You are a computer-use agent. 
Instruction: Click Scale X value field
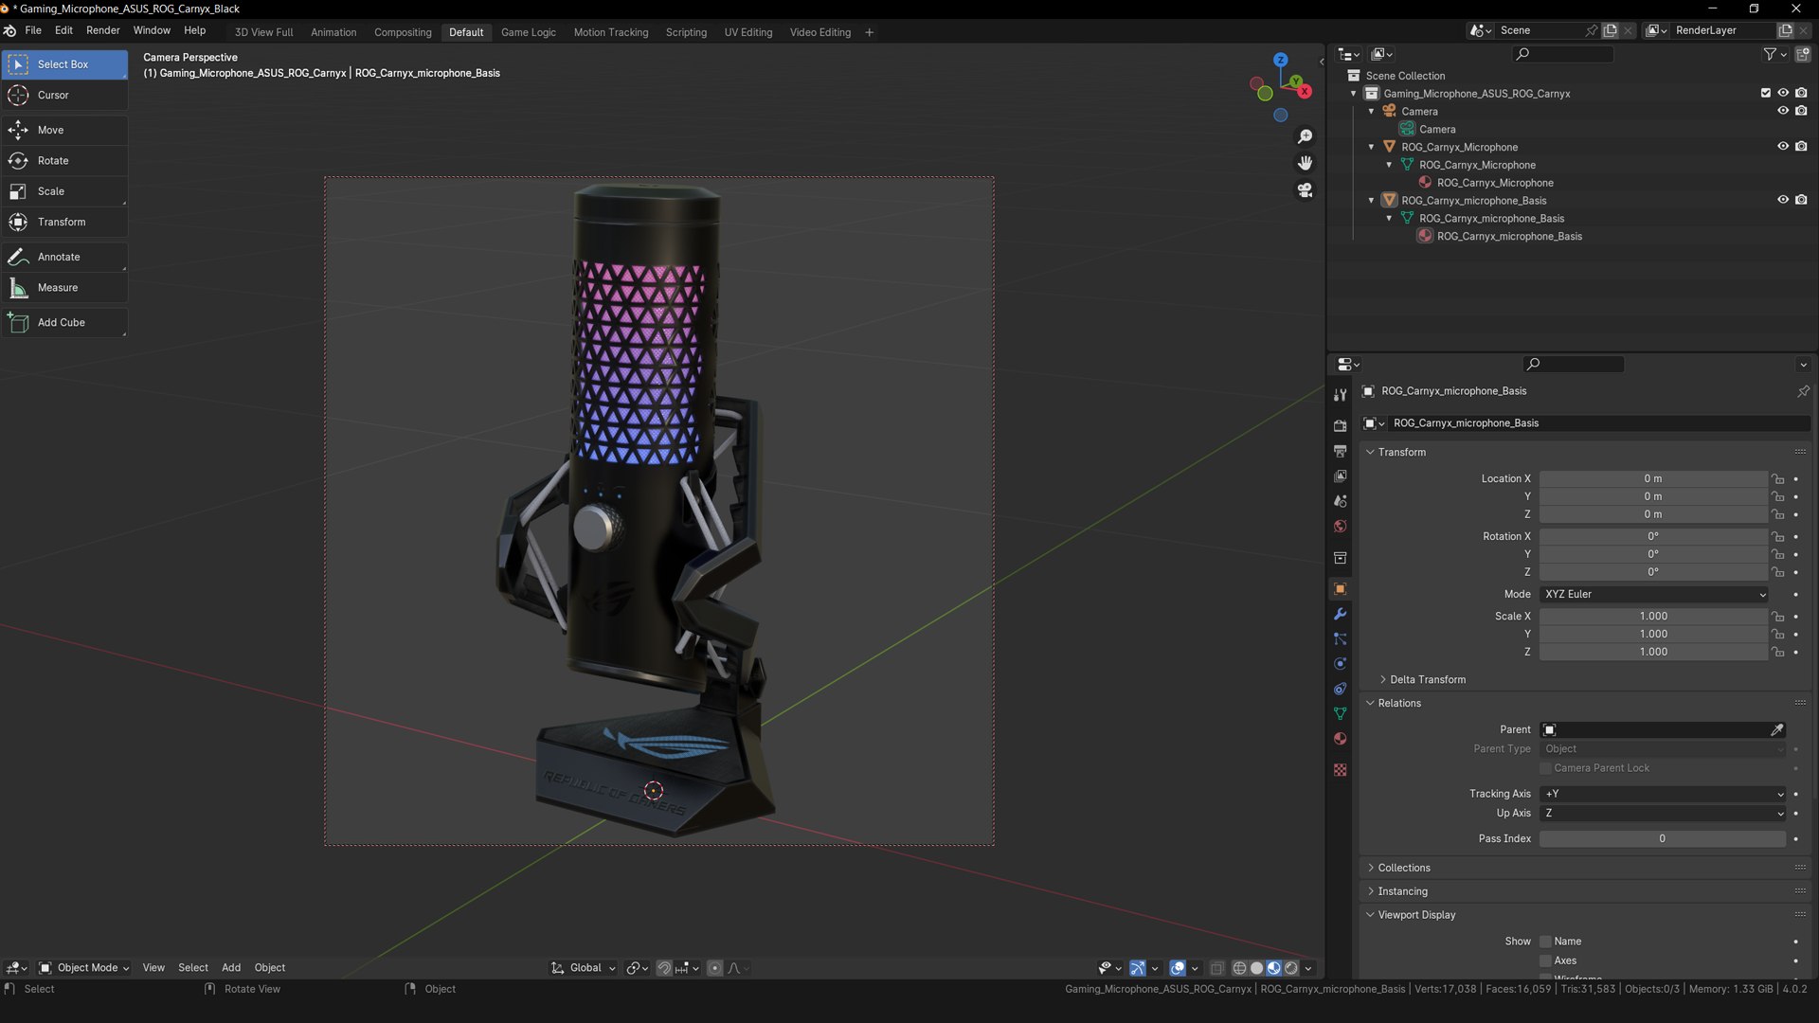point(1654,617)
